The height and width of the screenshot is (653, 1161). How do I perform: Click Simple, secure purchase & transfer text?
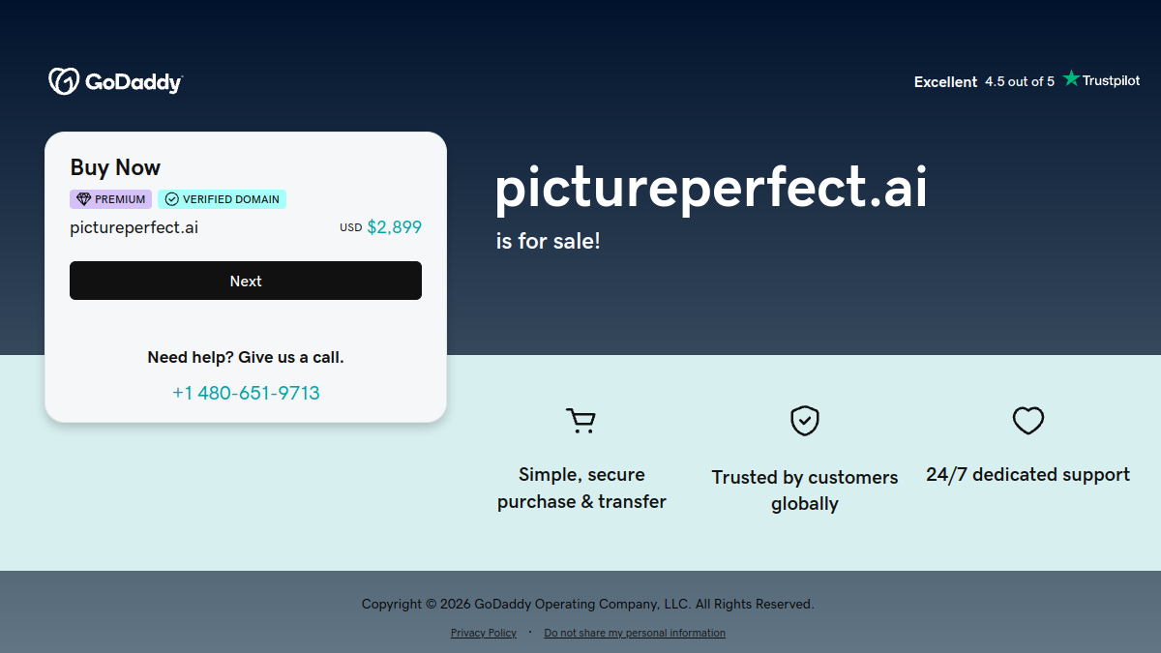click(581, 488)
